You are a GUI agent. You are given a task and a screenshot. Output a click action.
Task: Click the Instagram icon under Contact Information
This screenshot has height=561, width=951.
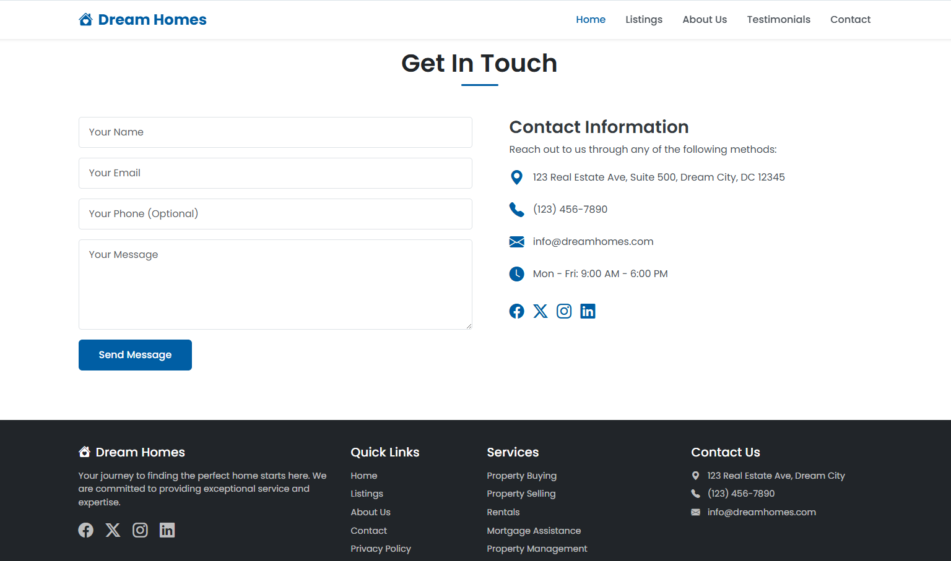point(564,311)
